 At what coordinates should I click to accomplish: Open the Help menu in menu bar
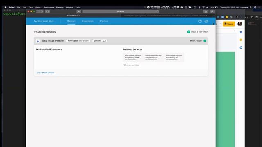pos(77,7)
